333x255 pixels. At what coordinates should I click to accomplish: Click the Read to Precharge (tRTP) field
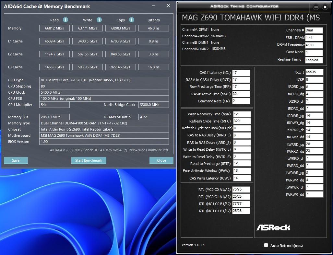[242, 163]
